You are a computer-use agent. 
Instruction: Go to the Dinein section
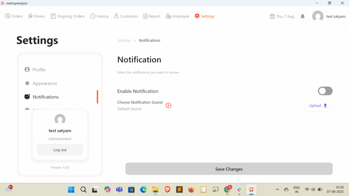(x=36, y=16)
